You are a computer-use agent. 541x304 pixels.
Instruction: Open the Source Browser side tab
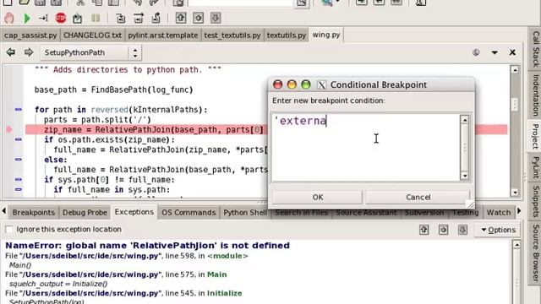535,252
